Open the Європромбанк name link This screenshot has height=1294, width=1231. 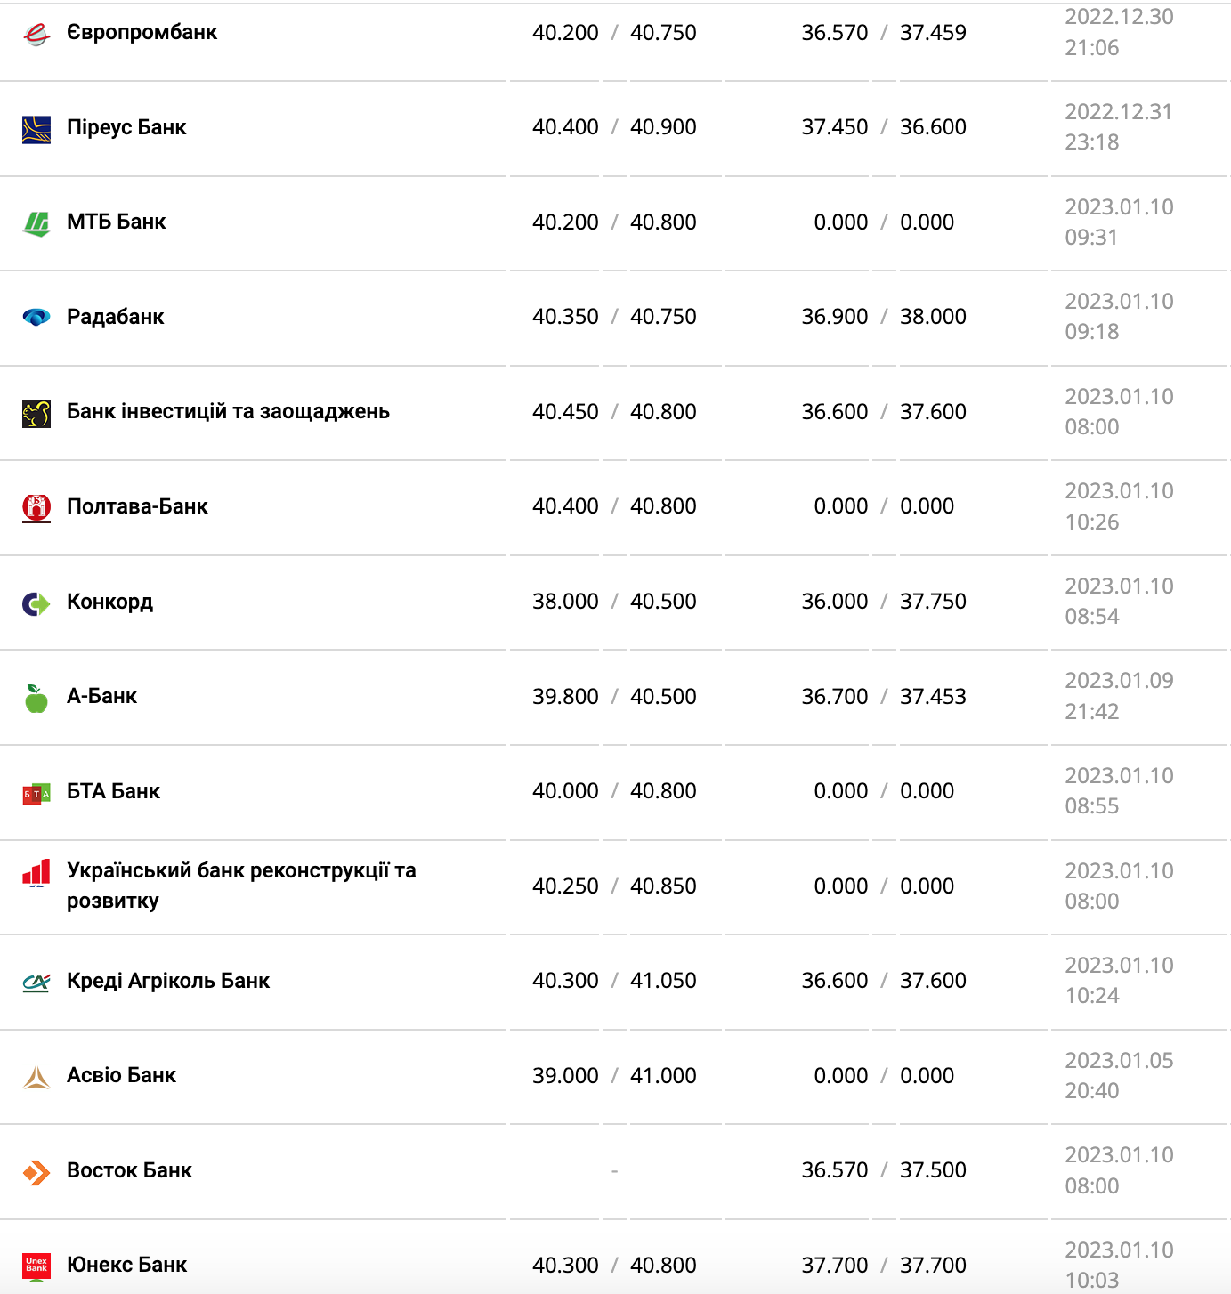142,33
